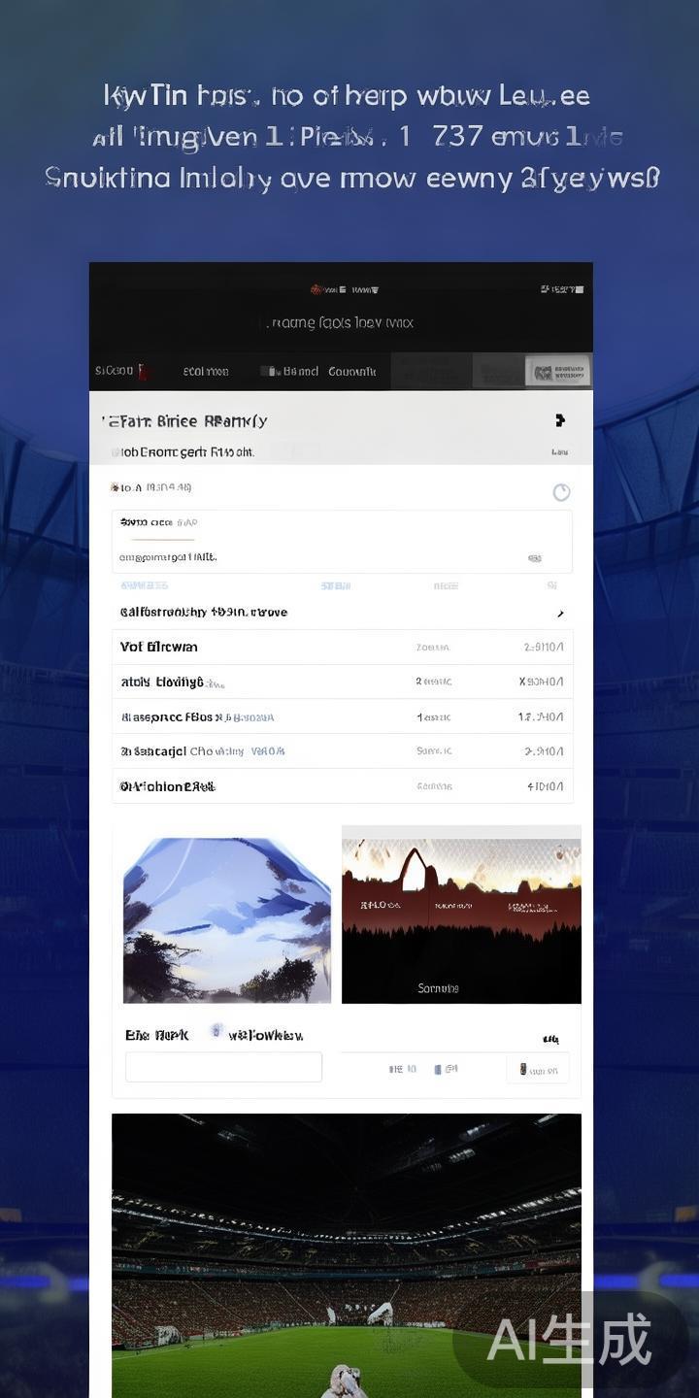The height and width of the screenshot is (1398, 699).
Task: Open the last table row ending in 410/04
Action: click(342, 786)
